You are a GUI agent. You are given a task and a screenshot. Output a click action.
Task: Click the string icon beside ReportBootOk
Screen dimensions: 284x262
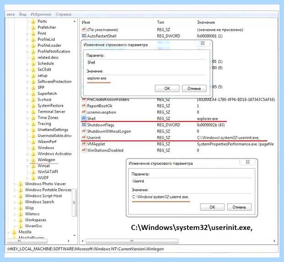pyautogui.click(x=84, y=105)
